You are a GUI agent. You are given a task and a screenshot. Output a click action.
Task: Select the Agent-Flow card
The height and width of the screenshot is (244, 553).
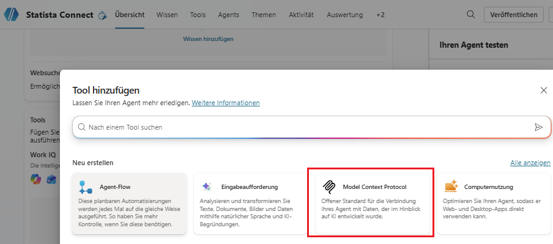click(129, 204)
